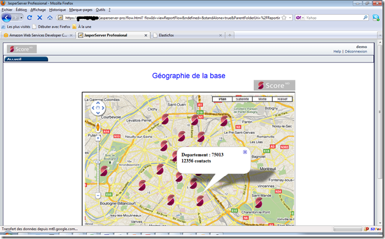
Task: Bookmark page using the star icon
Action: pyautogui.click(x=284, y=18)
